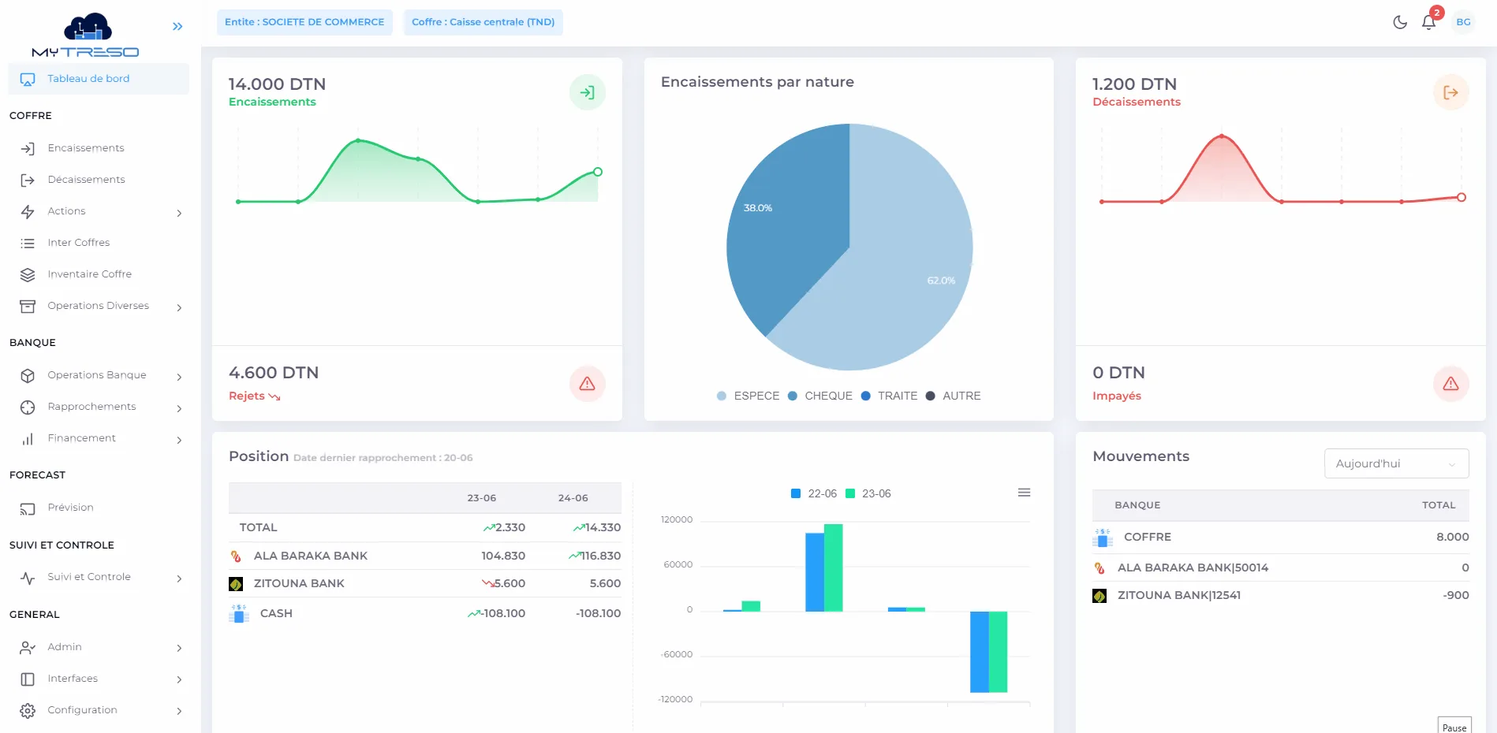Toggle AUTRE legend in pie chart

point(953,396)
